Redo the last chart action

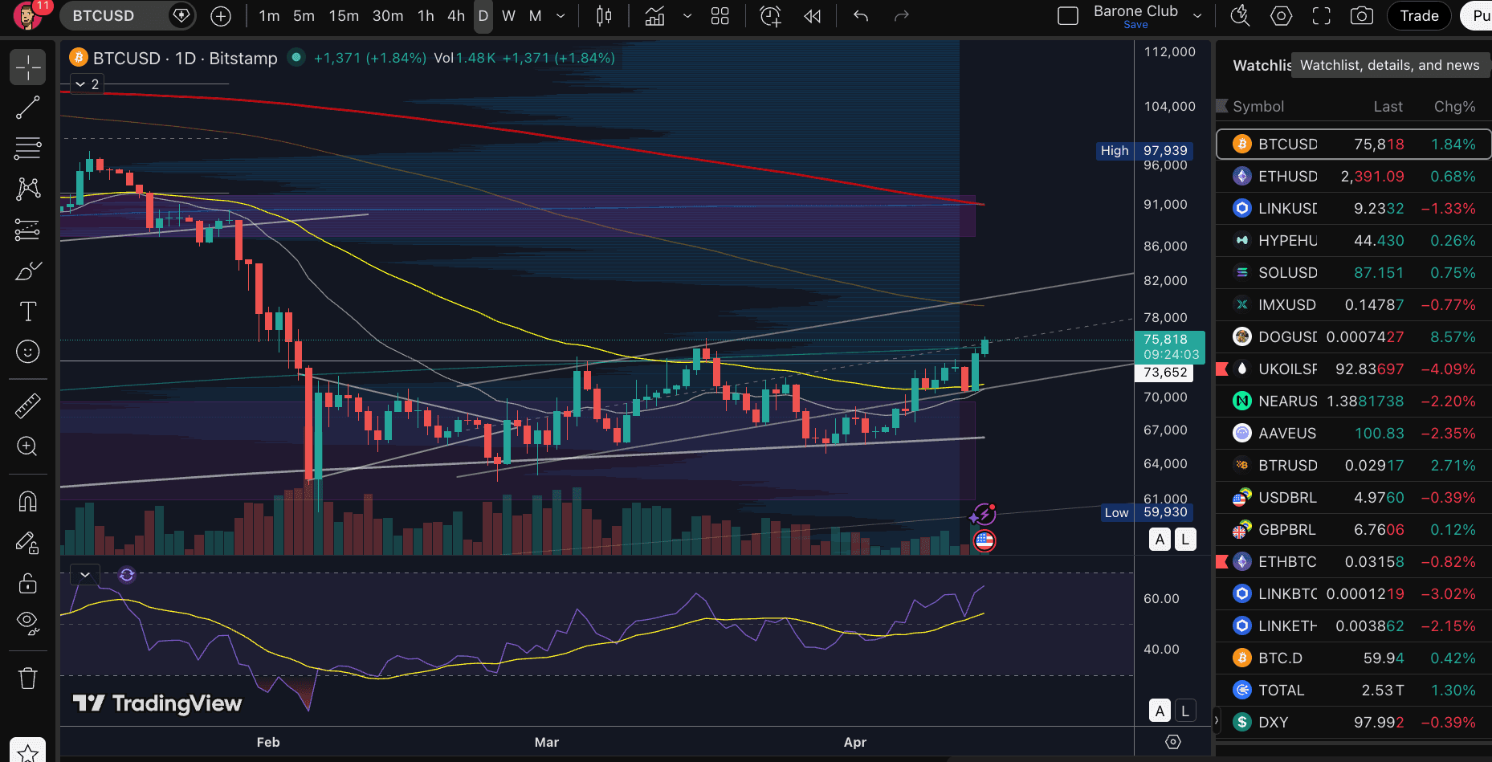pos(902,16)
